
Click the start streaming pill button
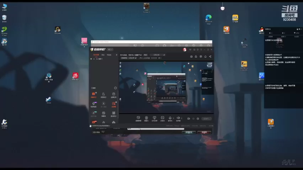(x=206, y=119)
